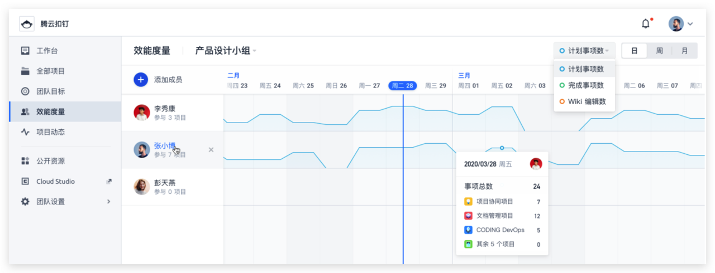This screenshot has height=273, width=715.
Task: Go to 全部项目
Action: [65, 71]
